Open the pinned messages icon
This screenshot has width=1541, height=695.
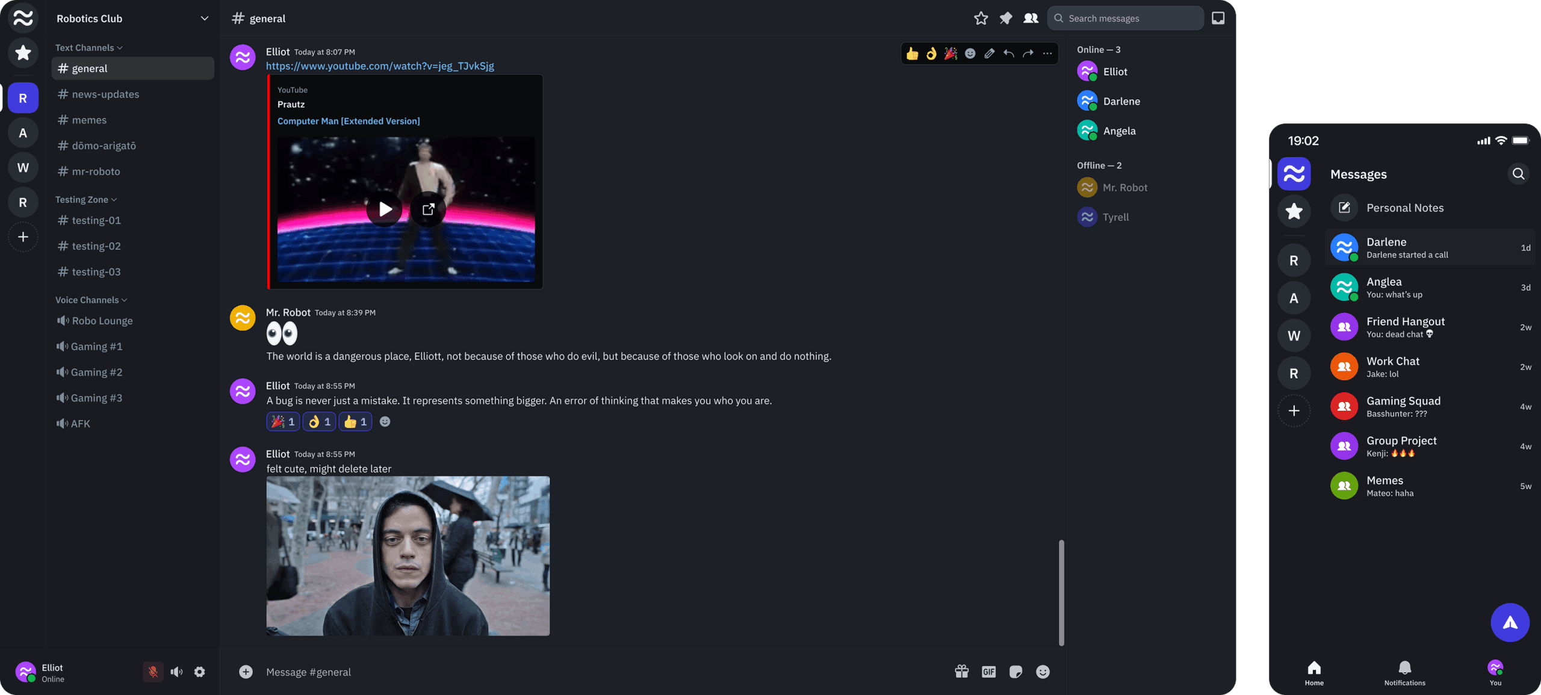[x=1005, y=18]
